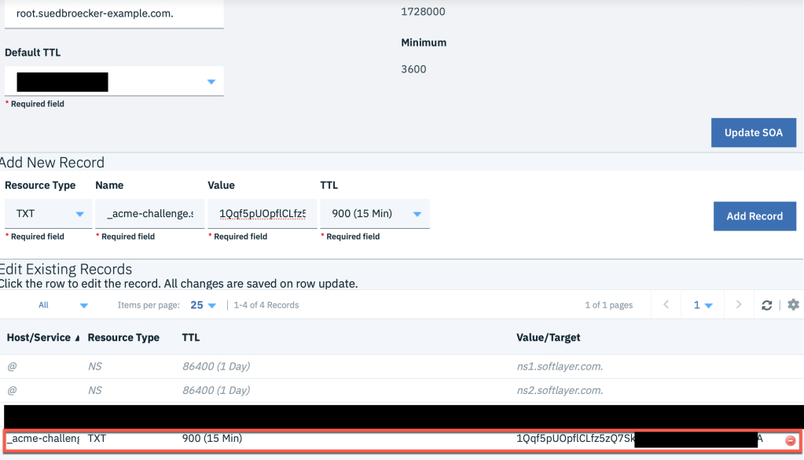The image size is (804, 460).
Task: Open the table settings gear icon
Action: click(793, 305)
